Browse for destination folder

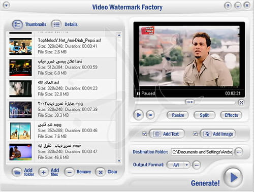click(x=239, y=152)
